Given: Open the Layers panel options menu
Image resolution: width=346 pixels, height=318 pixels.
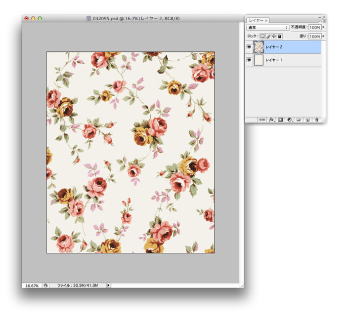Looking at the screenshot, I should pos(324,21).
